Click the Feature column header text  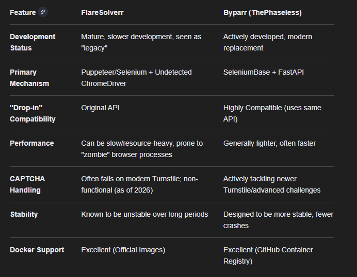click(23, 12)
